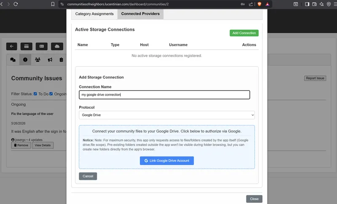
Task: Open the megaphone announcements icon tab
Action: 50,60
